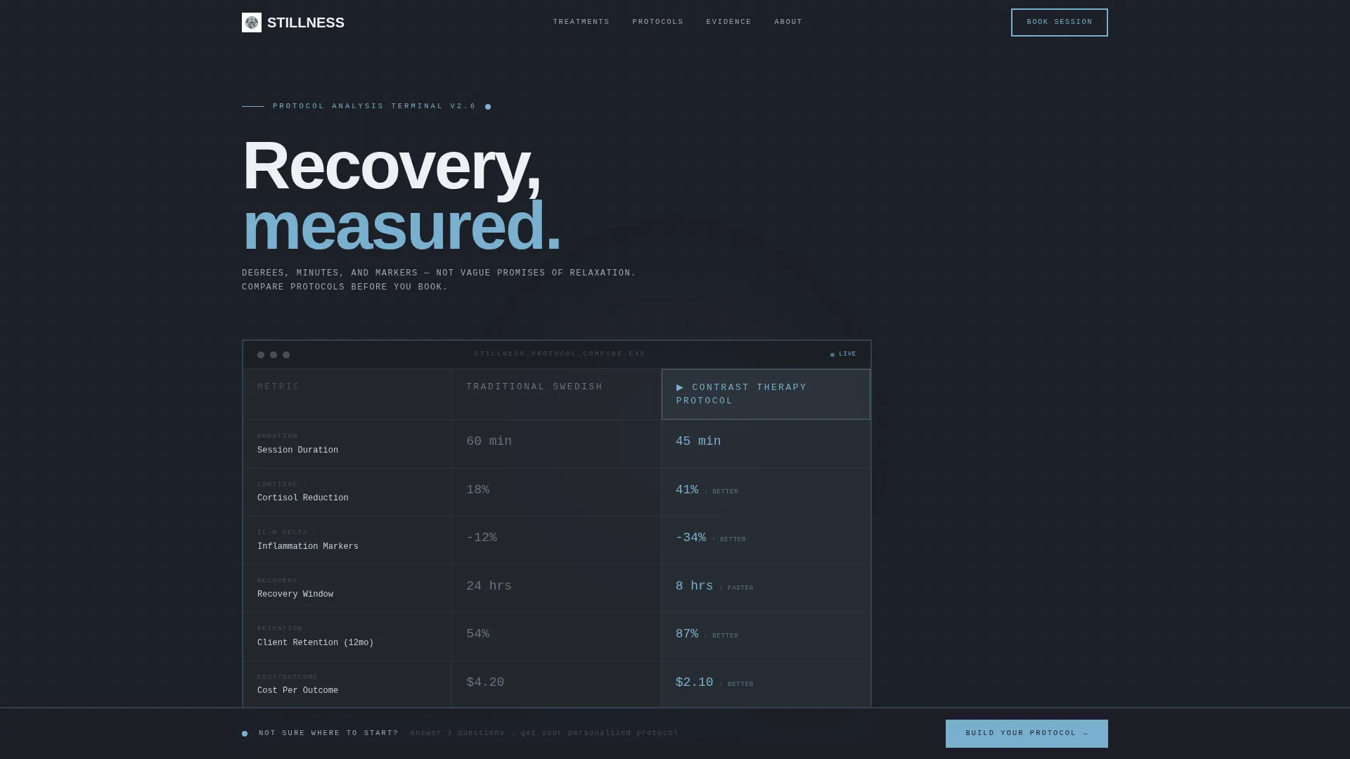
Task: Click the $2.10 cost value
Action: tap(694, 682)
